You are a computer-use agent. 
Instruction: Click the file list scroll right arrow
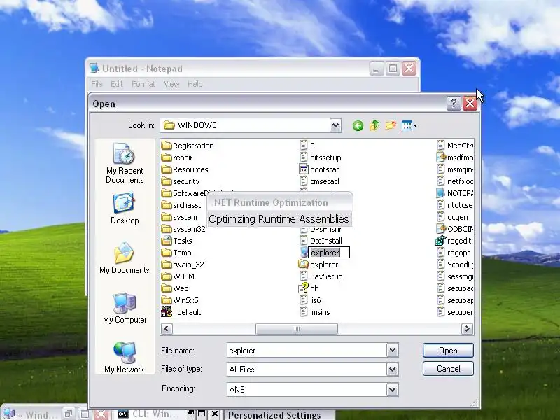point(467,329)
